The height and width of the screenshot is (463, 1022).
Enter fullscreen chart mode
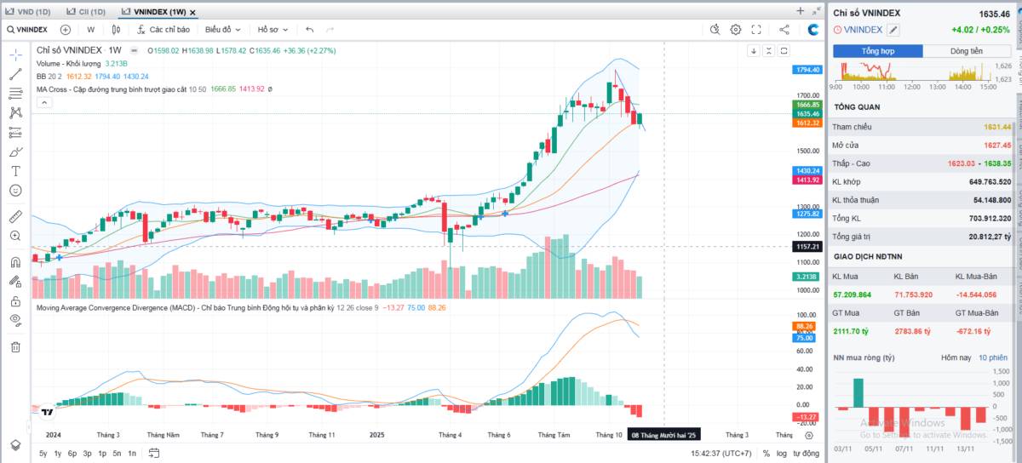click(755, 30)
